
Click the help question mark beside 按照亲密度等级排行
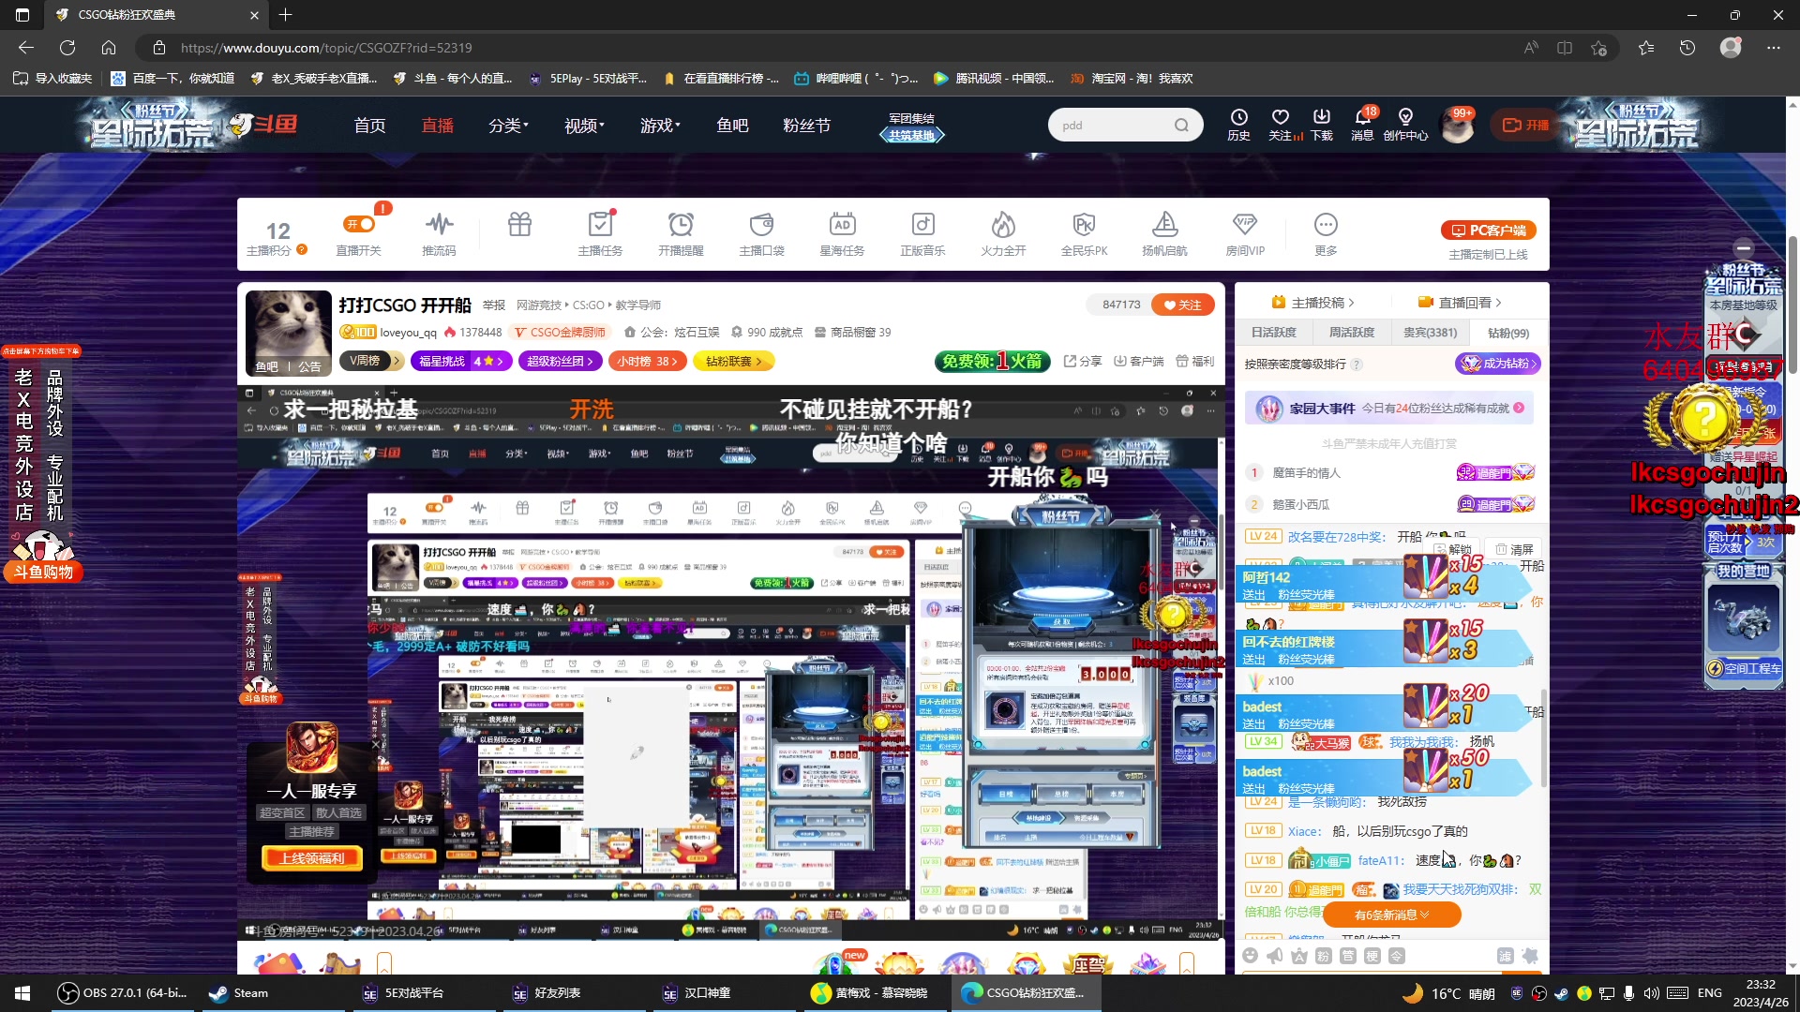point(1357,365)
